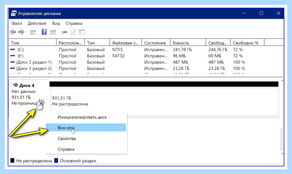This screenshot has width=292, height=174.
Task: Sort by Свободно % column header
Action: point(247,43)
